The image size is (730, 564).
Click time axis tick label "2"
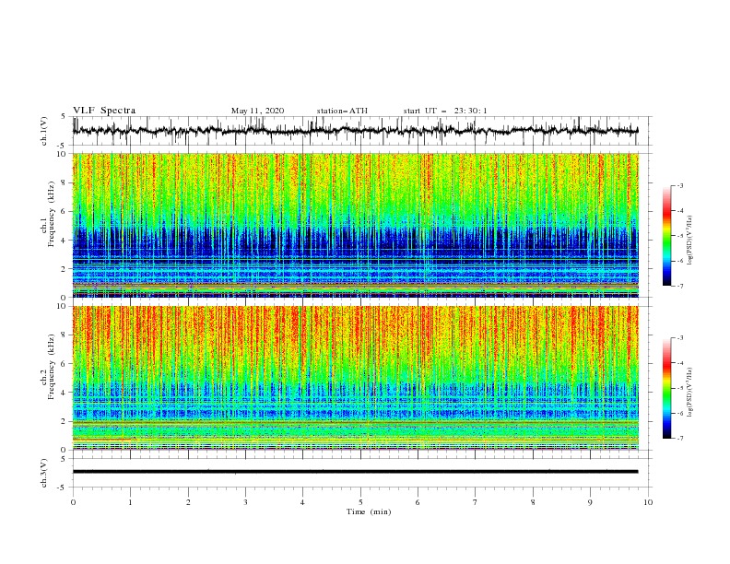[188, 502]
